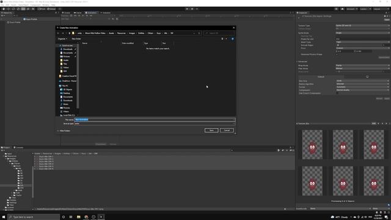Select the Rect tool in Unity toolbar
This screenshot has width=391, height=220.
(23, 9)
